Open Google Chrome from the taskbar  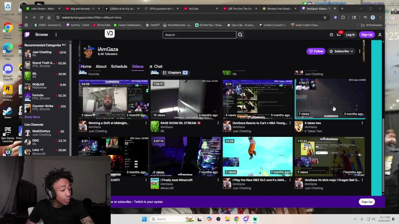(x=237, y=219)
